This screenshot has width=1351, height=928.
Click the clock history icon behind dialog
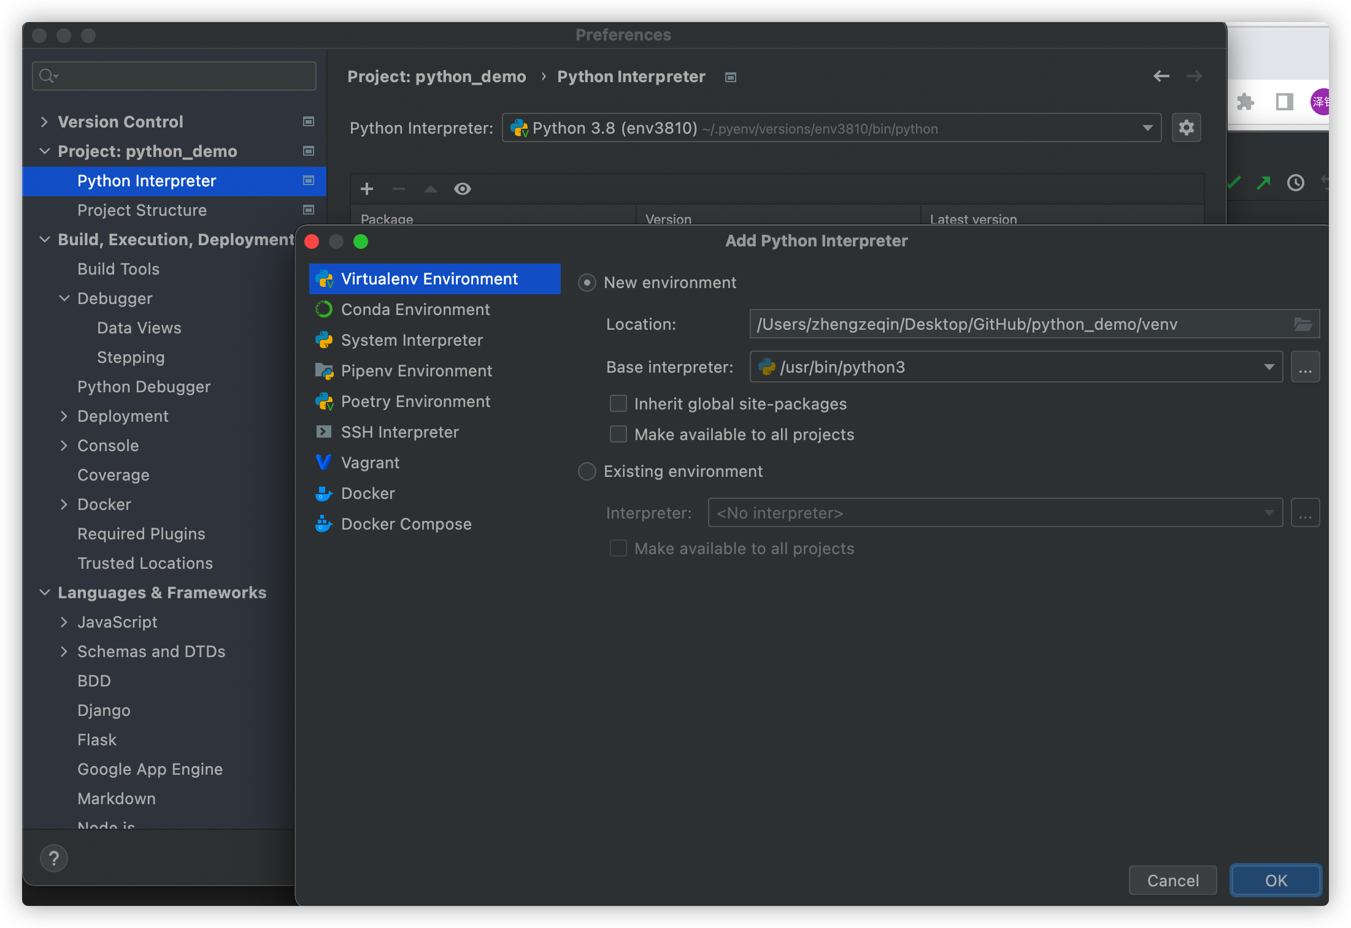pyautogui.click(x=1296, y=183)
